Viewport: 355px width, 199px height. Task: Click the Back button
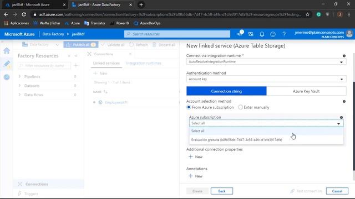point(222,191)
